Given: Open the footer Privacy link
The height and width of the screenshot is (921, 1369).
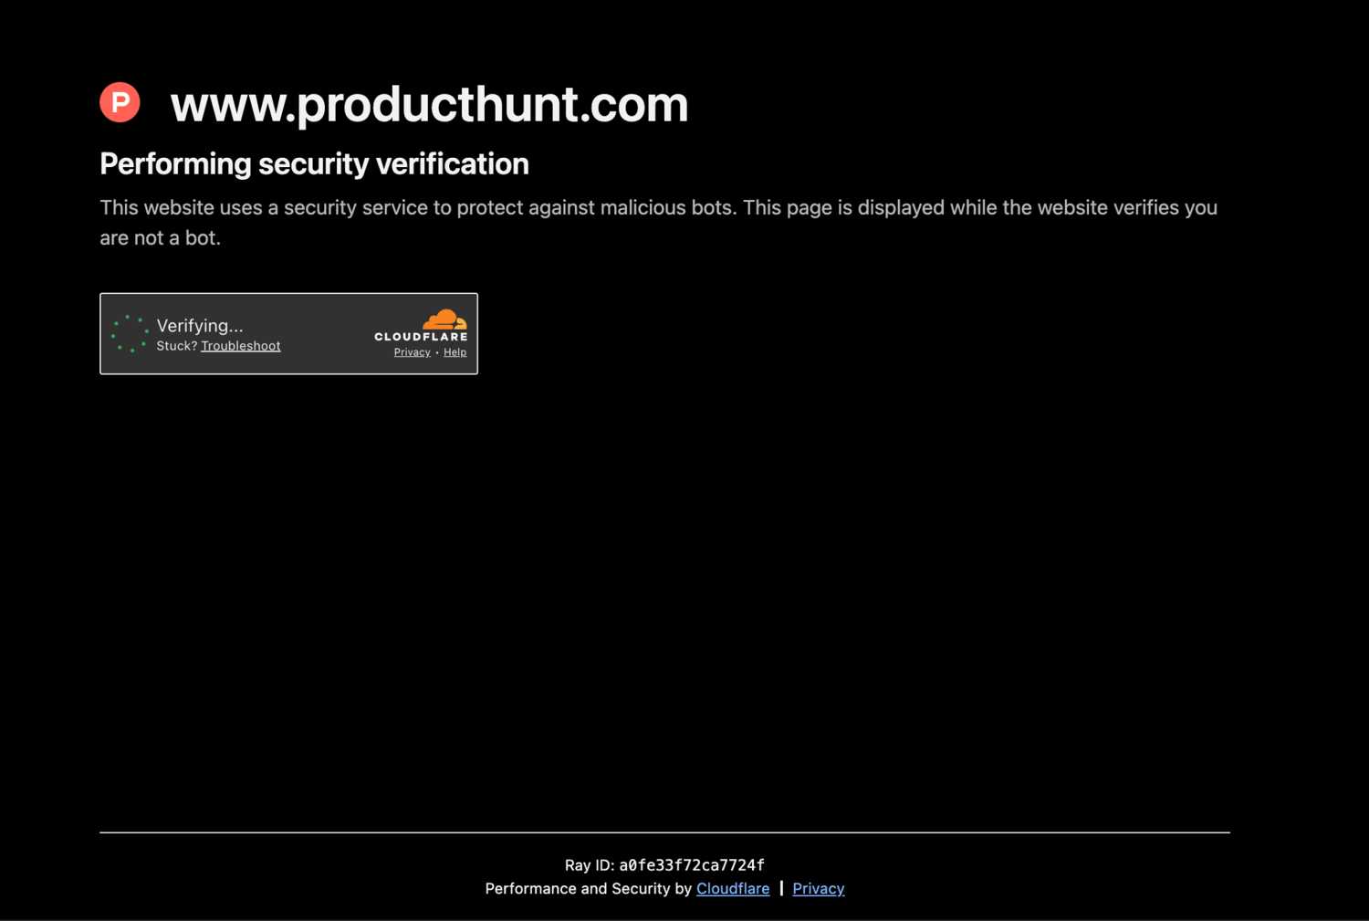Looking at the screenshot, I should [x=819, y=888].
